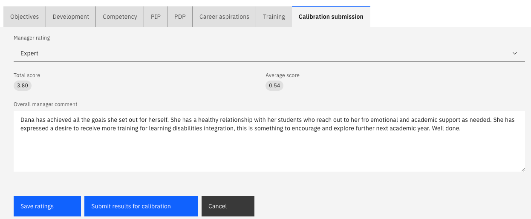Open the Manager rating dropdown showing Expert
Image resolution: width=531 pixels, height=219 pixels.
269,53
